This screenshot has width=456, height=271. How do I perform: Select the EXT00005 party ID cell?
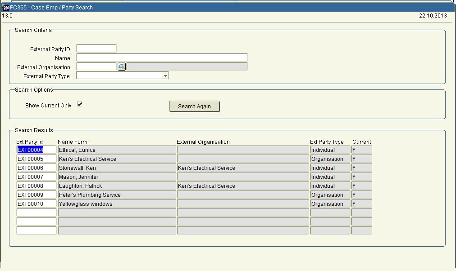pos(36,159)
